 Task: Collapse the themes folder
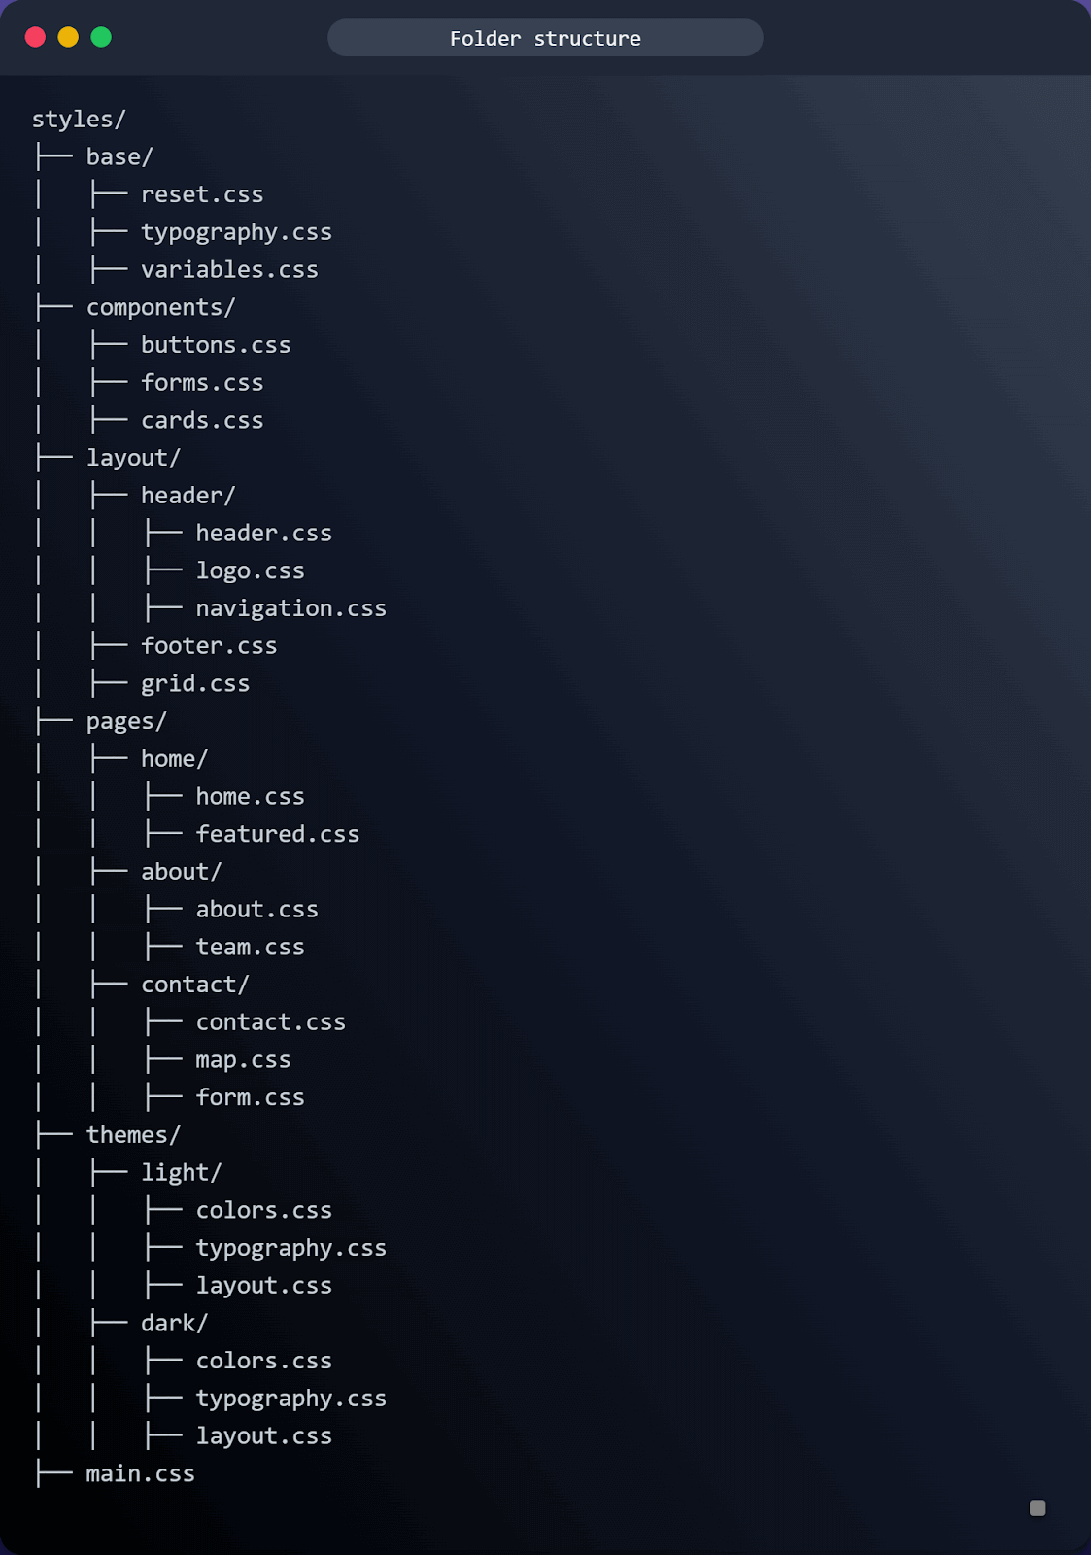tap(133, 1134)
